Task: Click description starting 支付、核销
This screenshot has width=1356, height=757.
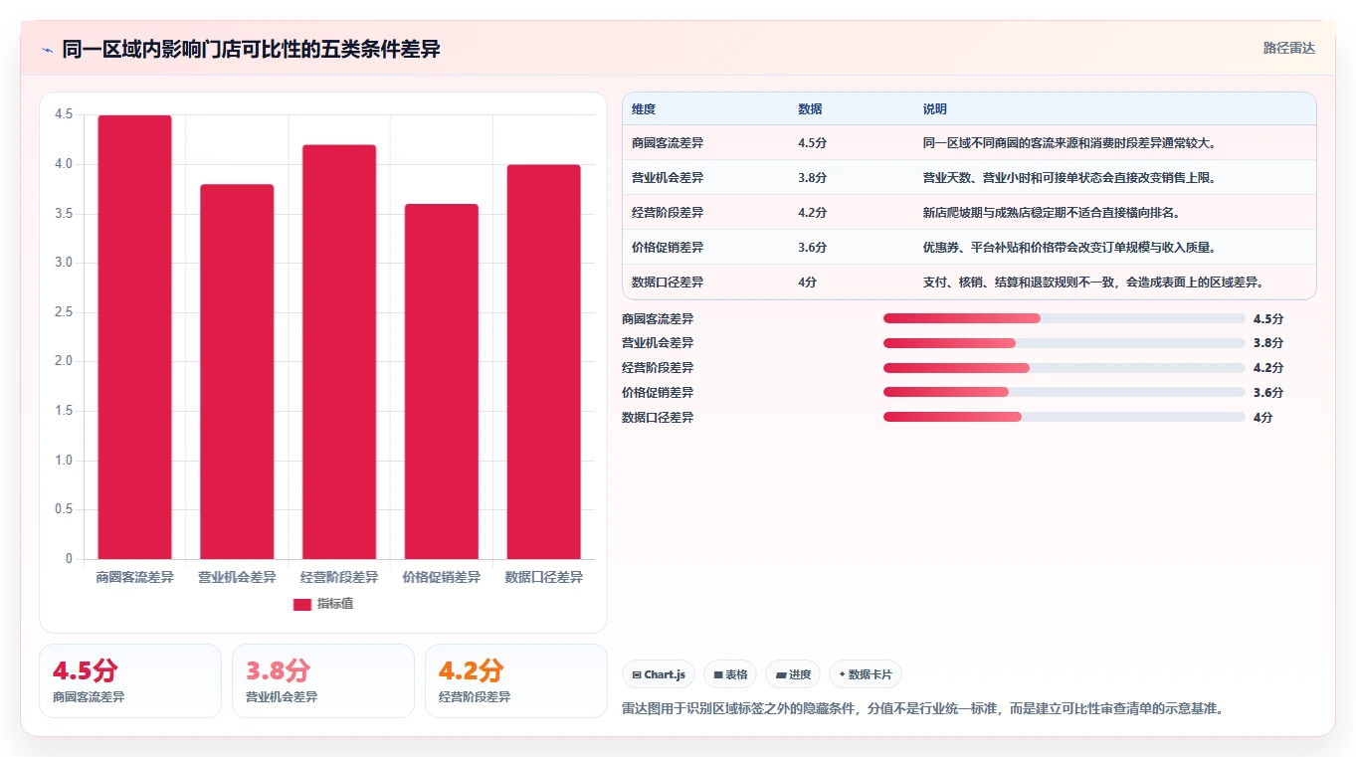Action: coord(1093,283)
